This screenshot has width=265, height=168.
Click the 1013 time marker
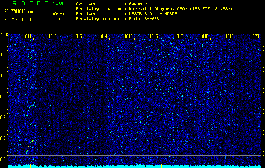click(x=78, y=36)
